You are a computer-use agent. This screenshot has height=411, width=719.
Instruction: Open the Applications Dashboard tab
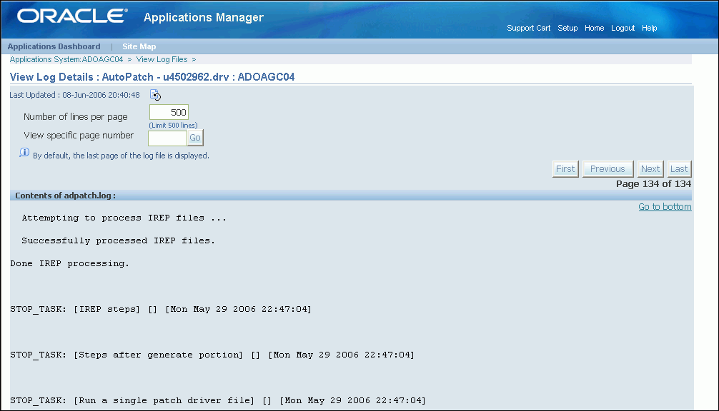pyautogui.click(x=54, y=46)
